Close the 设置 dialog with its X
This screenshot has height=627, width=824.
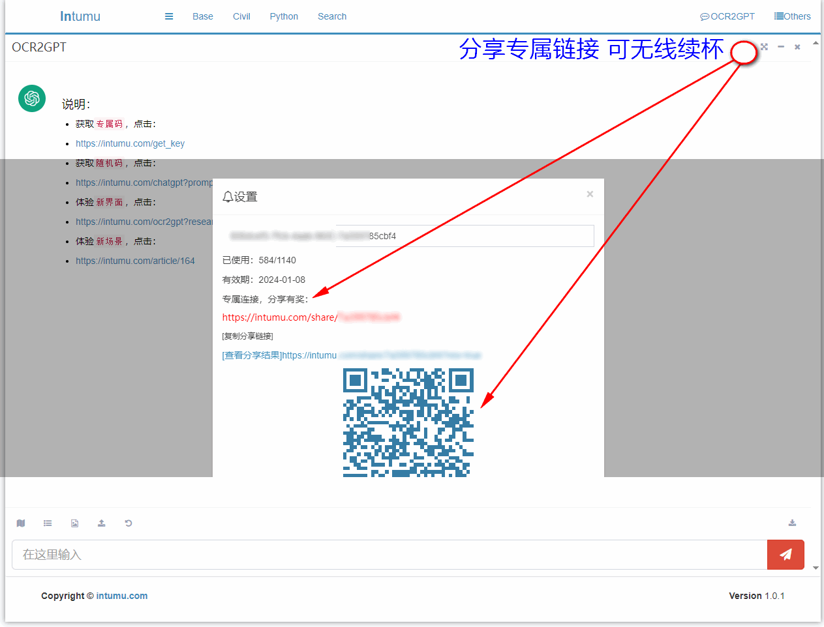(590, 194)
